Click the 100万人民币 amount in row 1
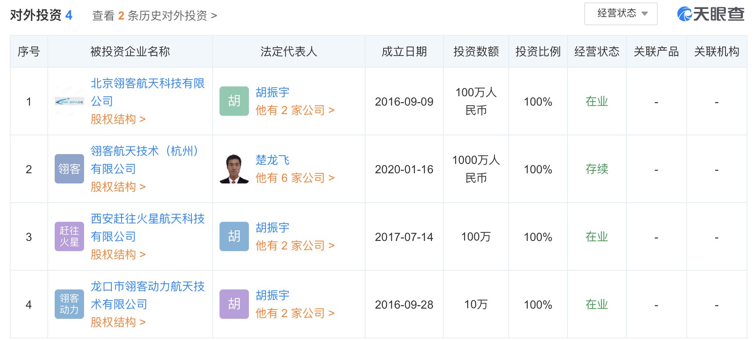Image resolution: width=754 pixels, height=340 pixels. point(476,101)
